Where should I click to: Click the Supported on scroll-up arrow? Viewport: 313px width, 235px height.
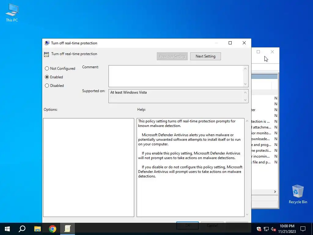click(x=245, y=92)
